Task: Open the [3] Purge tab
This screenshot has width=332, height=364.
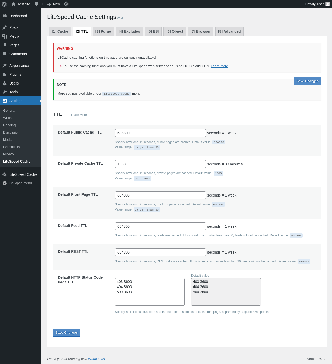Action: [x=103, y=31]
